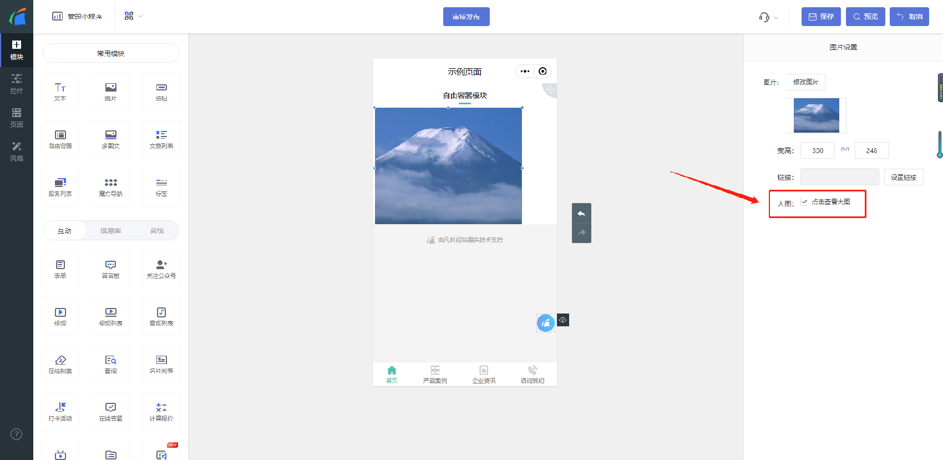
Task: Select 企业资讯 in the preview bottom nav
Action: (x=484, y=375)
